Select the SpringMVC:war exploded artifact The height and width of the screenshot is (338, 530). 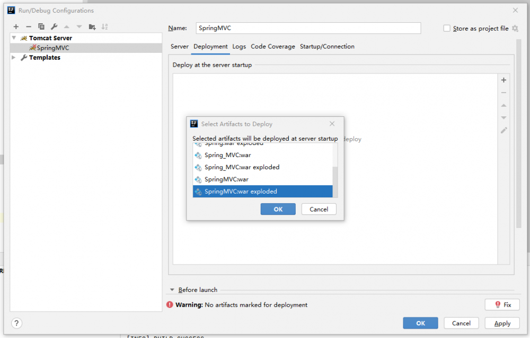pyautogui.click(x=263, y=191)
